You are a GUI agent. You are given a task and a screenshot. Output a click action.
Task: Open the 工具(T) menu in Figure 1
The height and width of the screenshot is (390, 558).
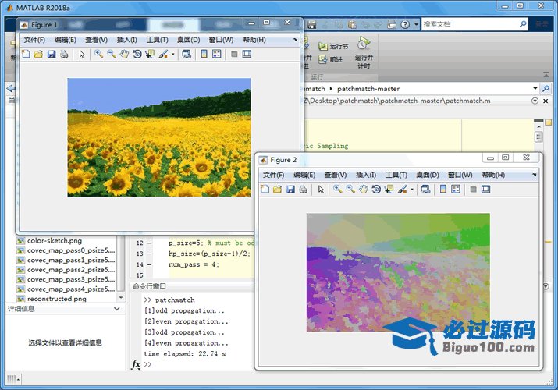pyautogui.click(x=157, y=40)
